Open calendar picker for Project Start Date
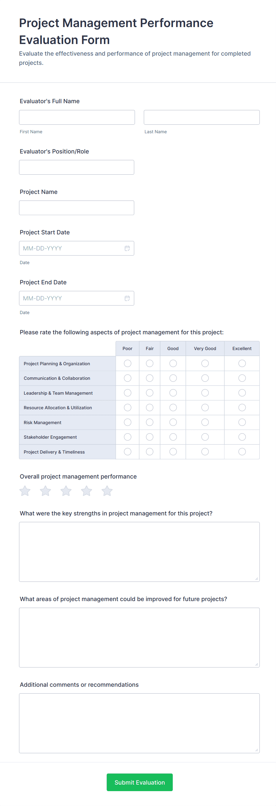This screenshot has height=806, width=276. click(x=127, y=248)
